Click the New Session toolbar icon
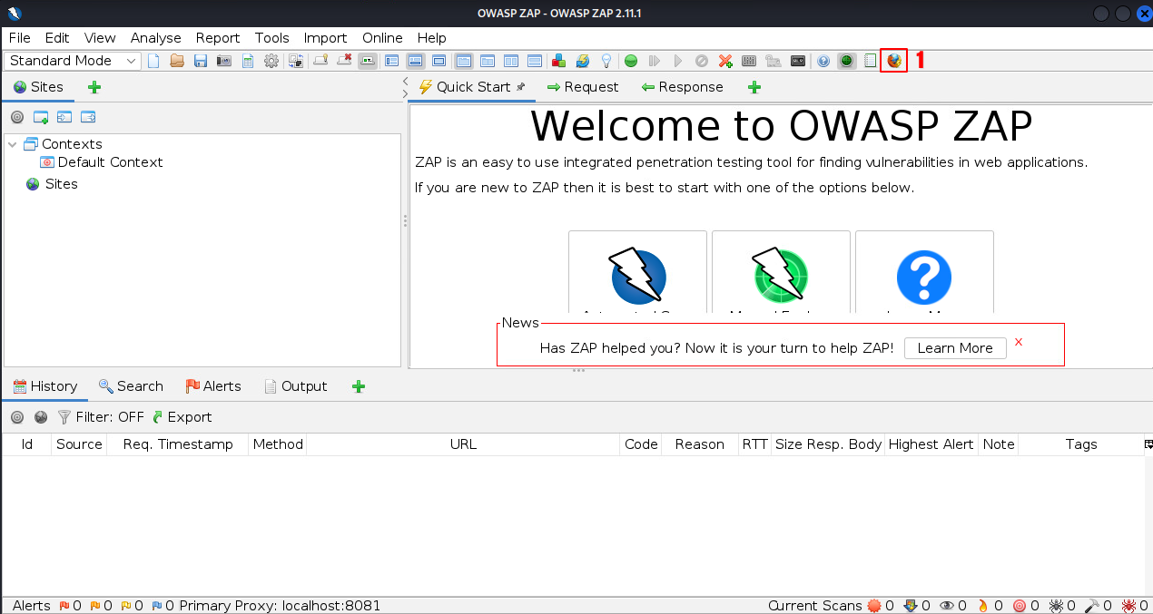The image size is (1153, 614). tap(153, 61)
